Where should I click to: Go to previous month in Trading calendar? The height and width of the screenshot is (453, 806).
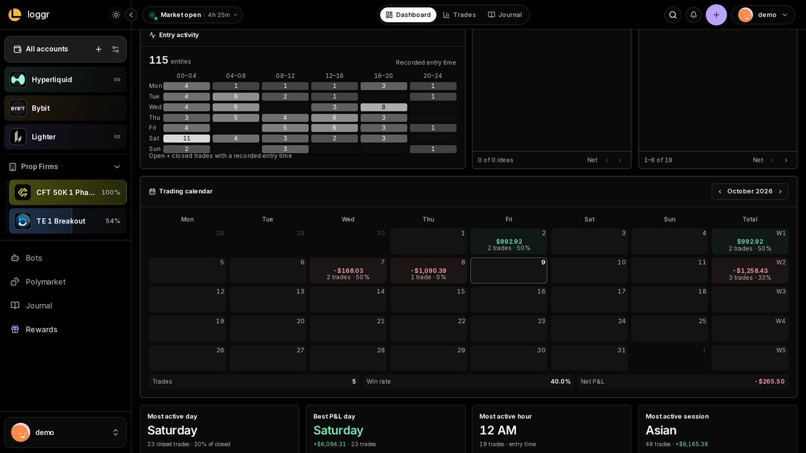point(720,191)
